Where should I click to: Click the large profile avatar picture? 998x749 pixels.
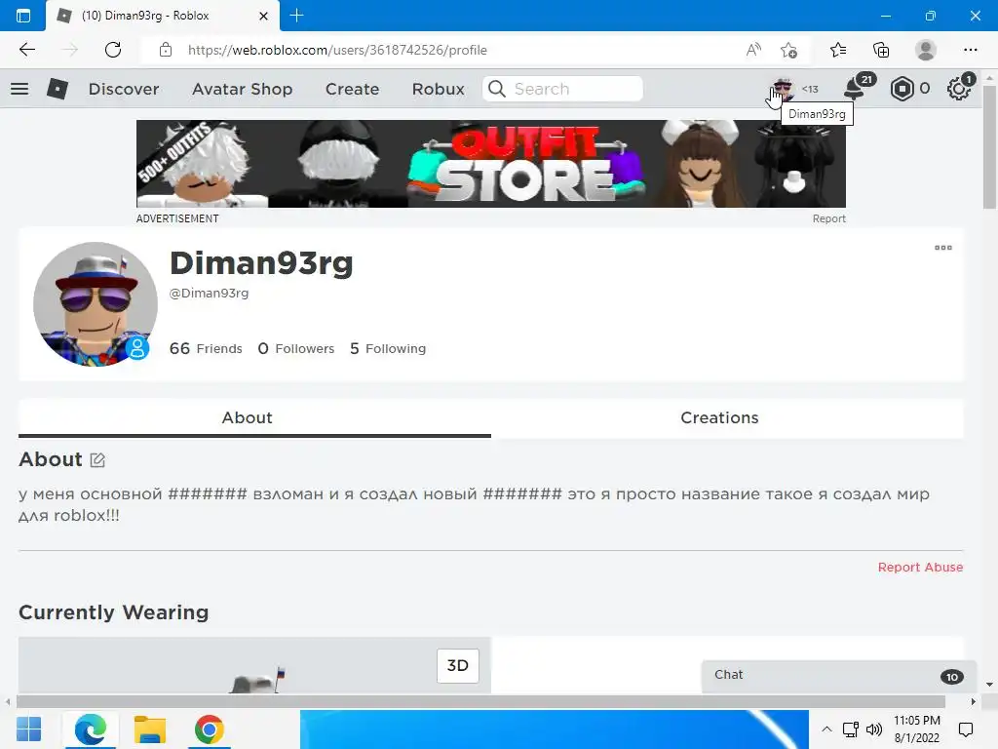(96, 304)
